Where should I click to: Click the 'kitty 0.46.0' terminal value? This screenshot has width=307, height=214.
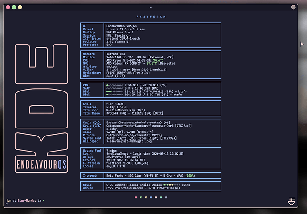coord(116,107)
